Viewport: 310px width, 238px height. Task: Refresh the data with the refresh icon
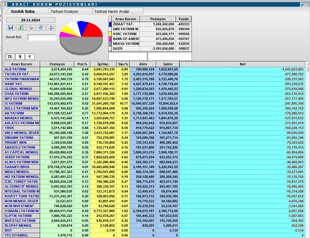[x=40, y=27]
